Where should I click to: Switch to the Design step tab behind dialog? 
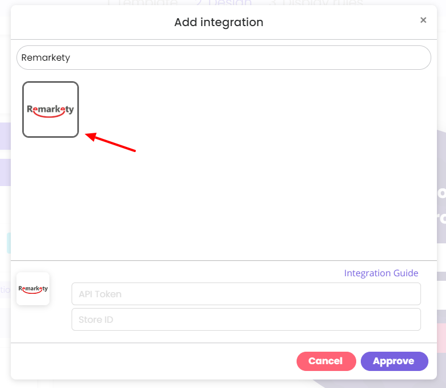click(224, 3)
